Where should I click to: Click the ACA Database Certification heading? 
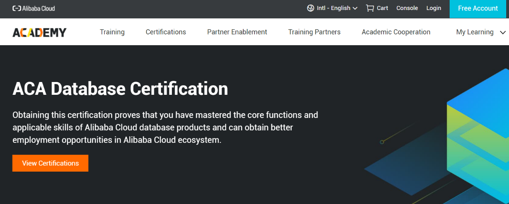click(120, 89)
